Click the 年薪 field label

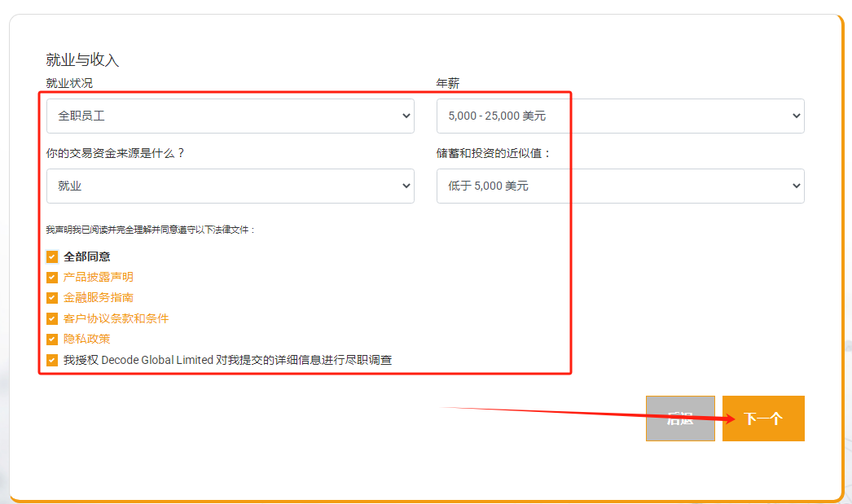(448, 83)
